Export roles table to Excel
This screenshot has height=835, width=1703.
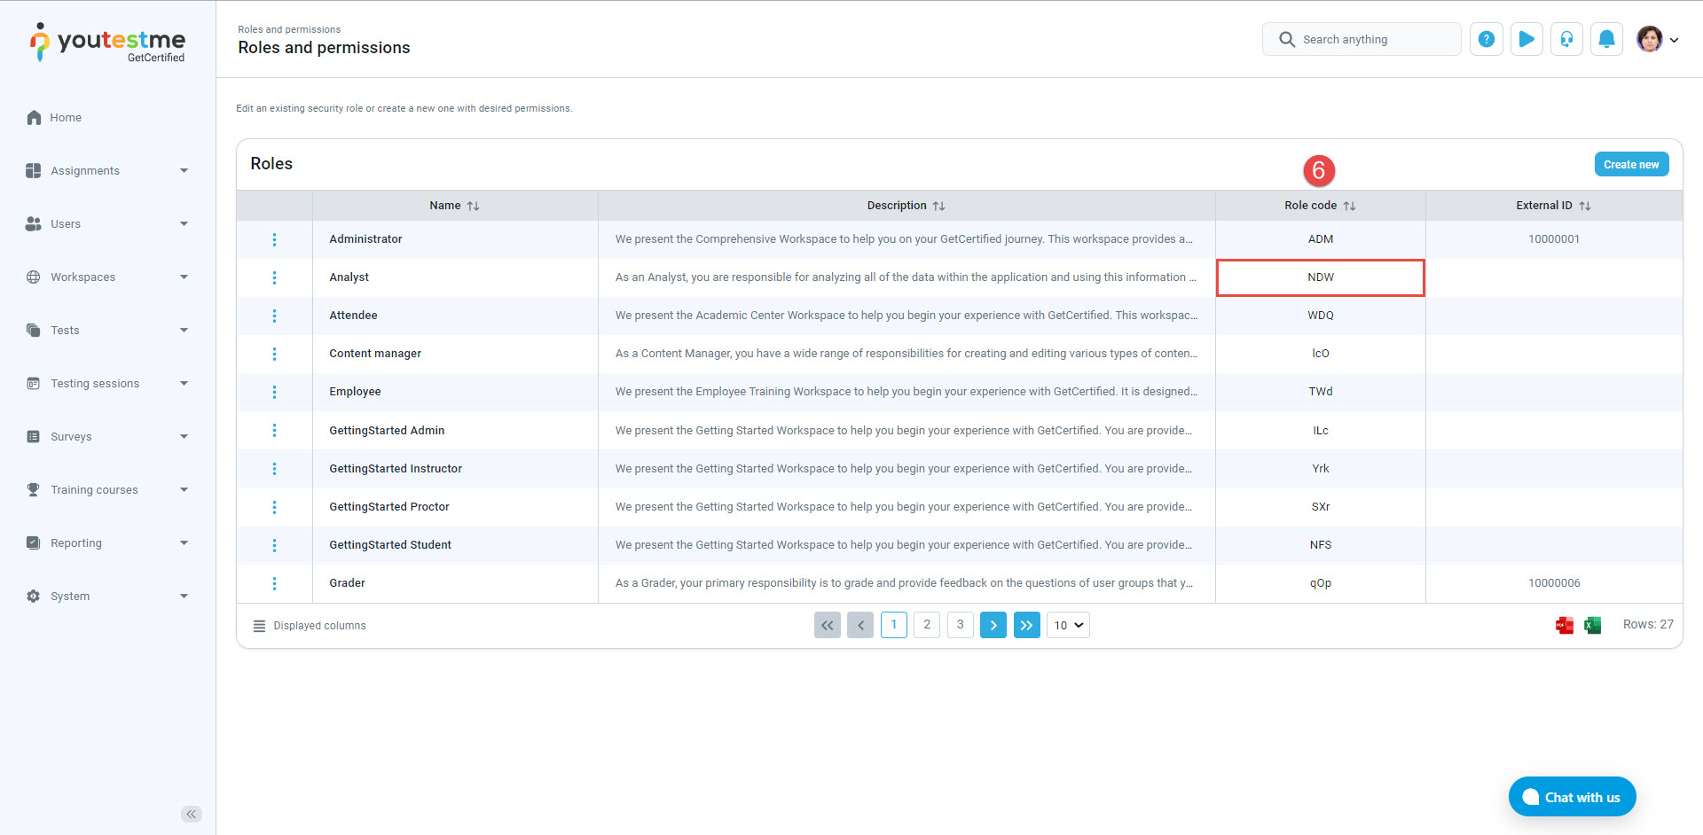point(1592,626)
